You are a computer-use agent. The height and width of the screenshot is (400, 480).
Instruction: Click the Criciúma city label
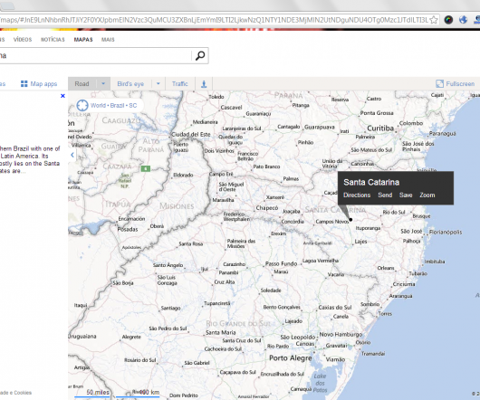point(404,284)
